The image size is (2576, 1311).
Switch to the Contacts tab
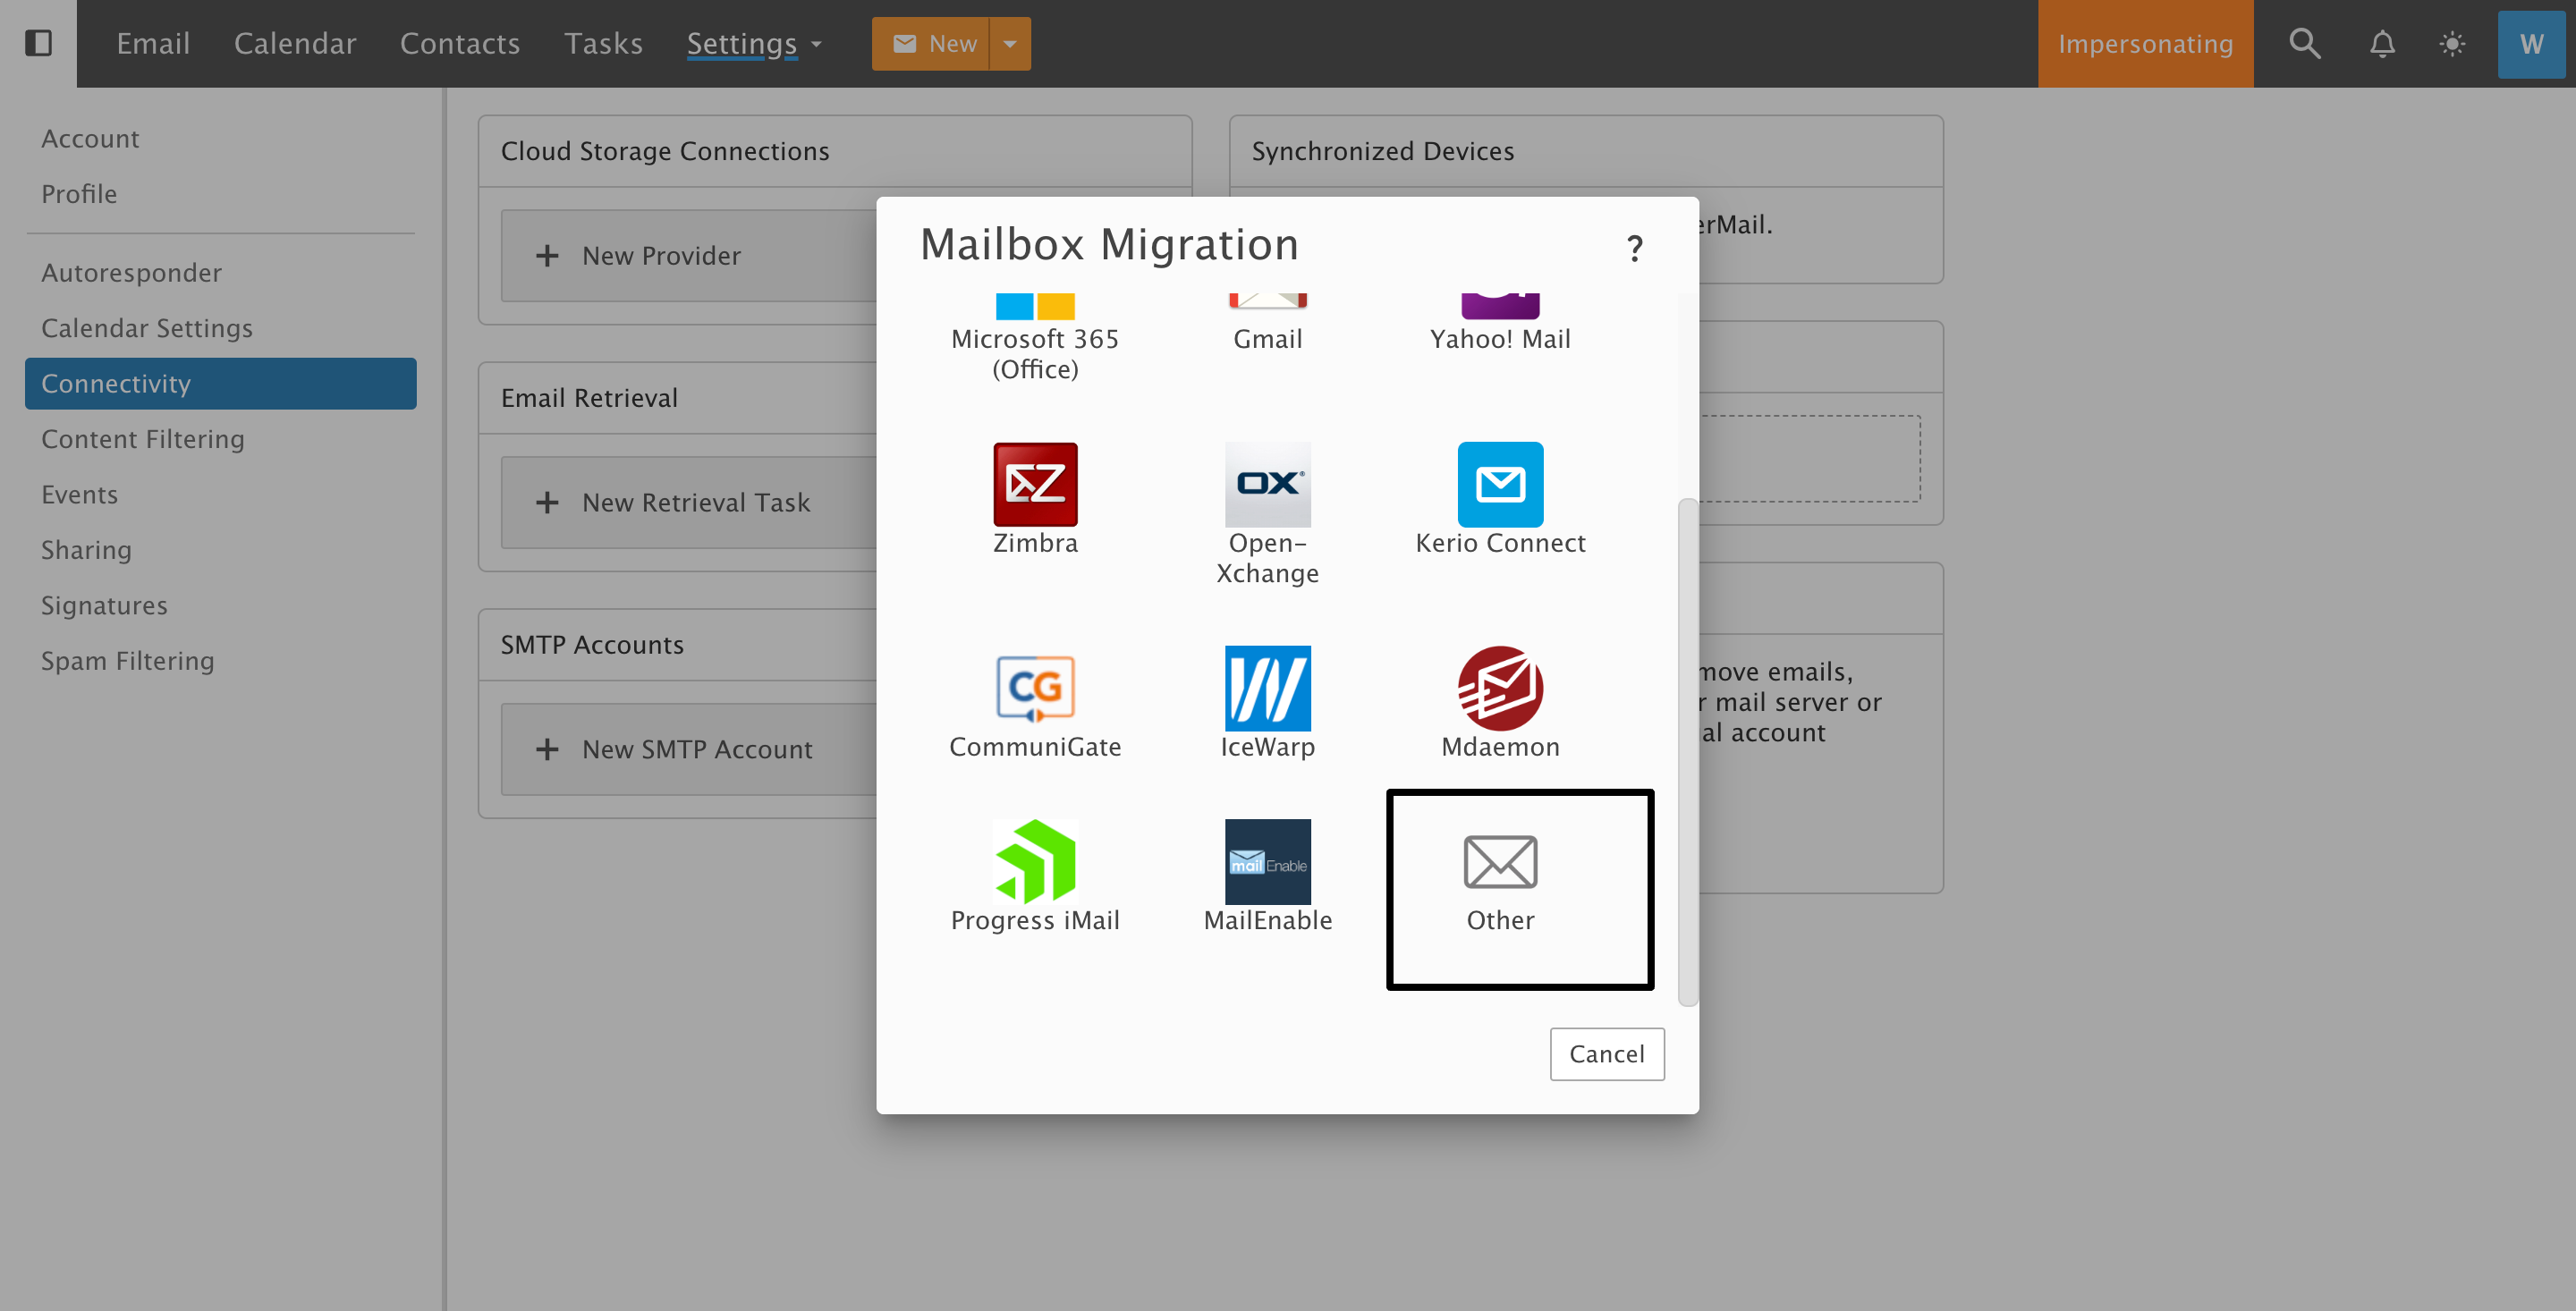(x=460, y=43)
